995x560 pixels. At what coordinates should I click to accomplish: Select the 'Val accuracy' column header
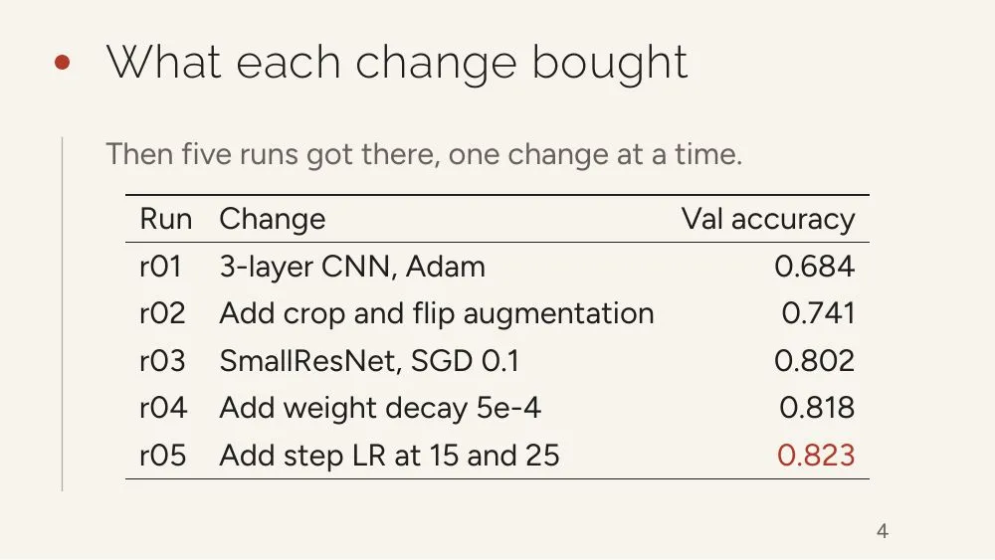tap(768, 220)
